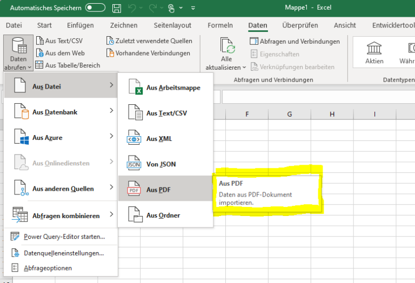Click Aus dem Web ribbon button
The width and height of the screenshot is (415, 283).
tap(61, 53)
